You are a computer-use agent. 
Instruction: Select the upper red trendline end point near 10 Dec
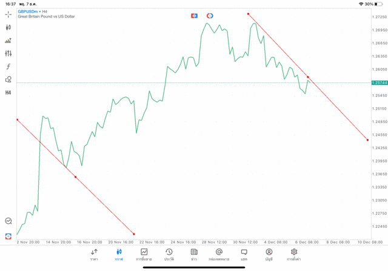367,140
